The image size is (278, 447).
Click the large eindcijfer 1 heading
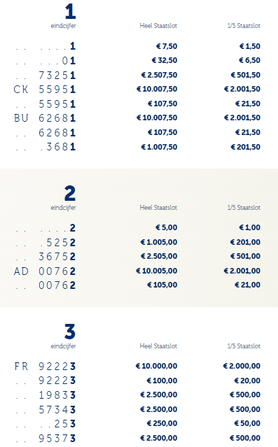coord(70,11)
